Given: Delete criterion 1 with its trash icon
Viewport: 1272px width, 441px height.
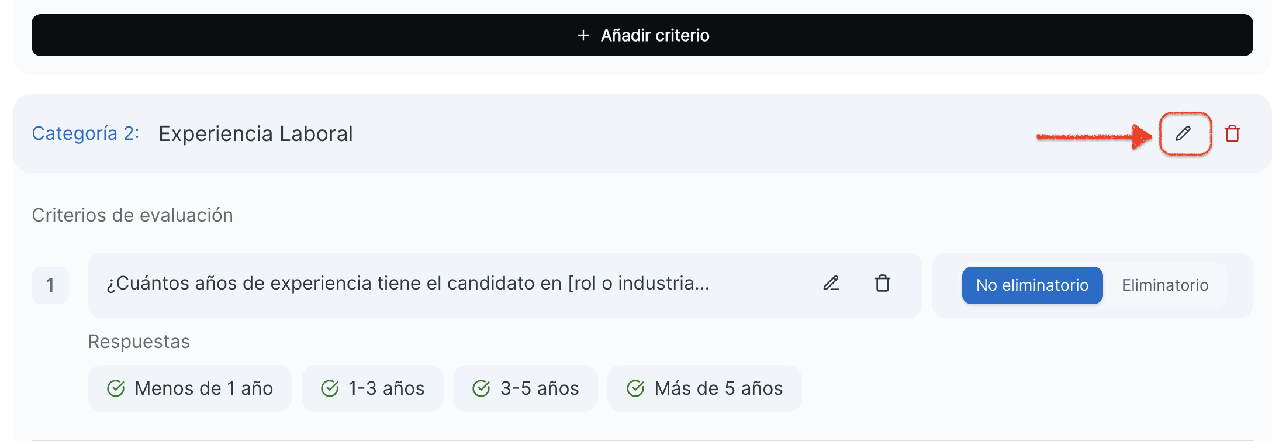Looking at the screenshot, I should tap(882, 284).
